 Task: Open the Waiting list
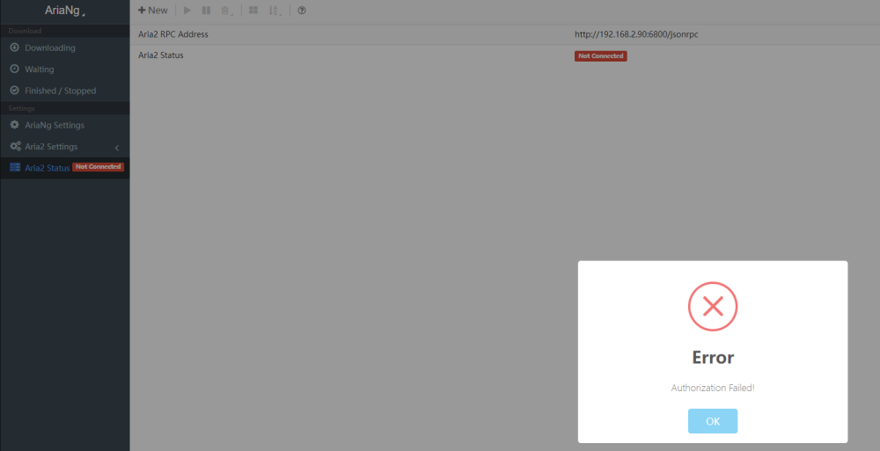click(x=64, y=69)
